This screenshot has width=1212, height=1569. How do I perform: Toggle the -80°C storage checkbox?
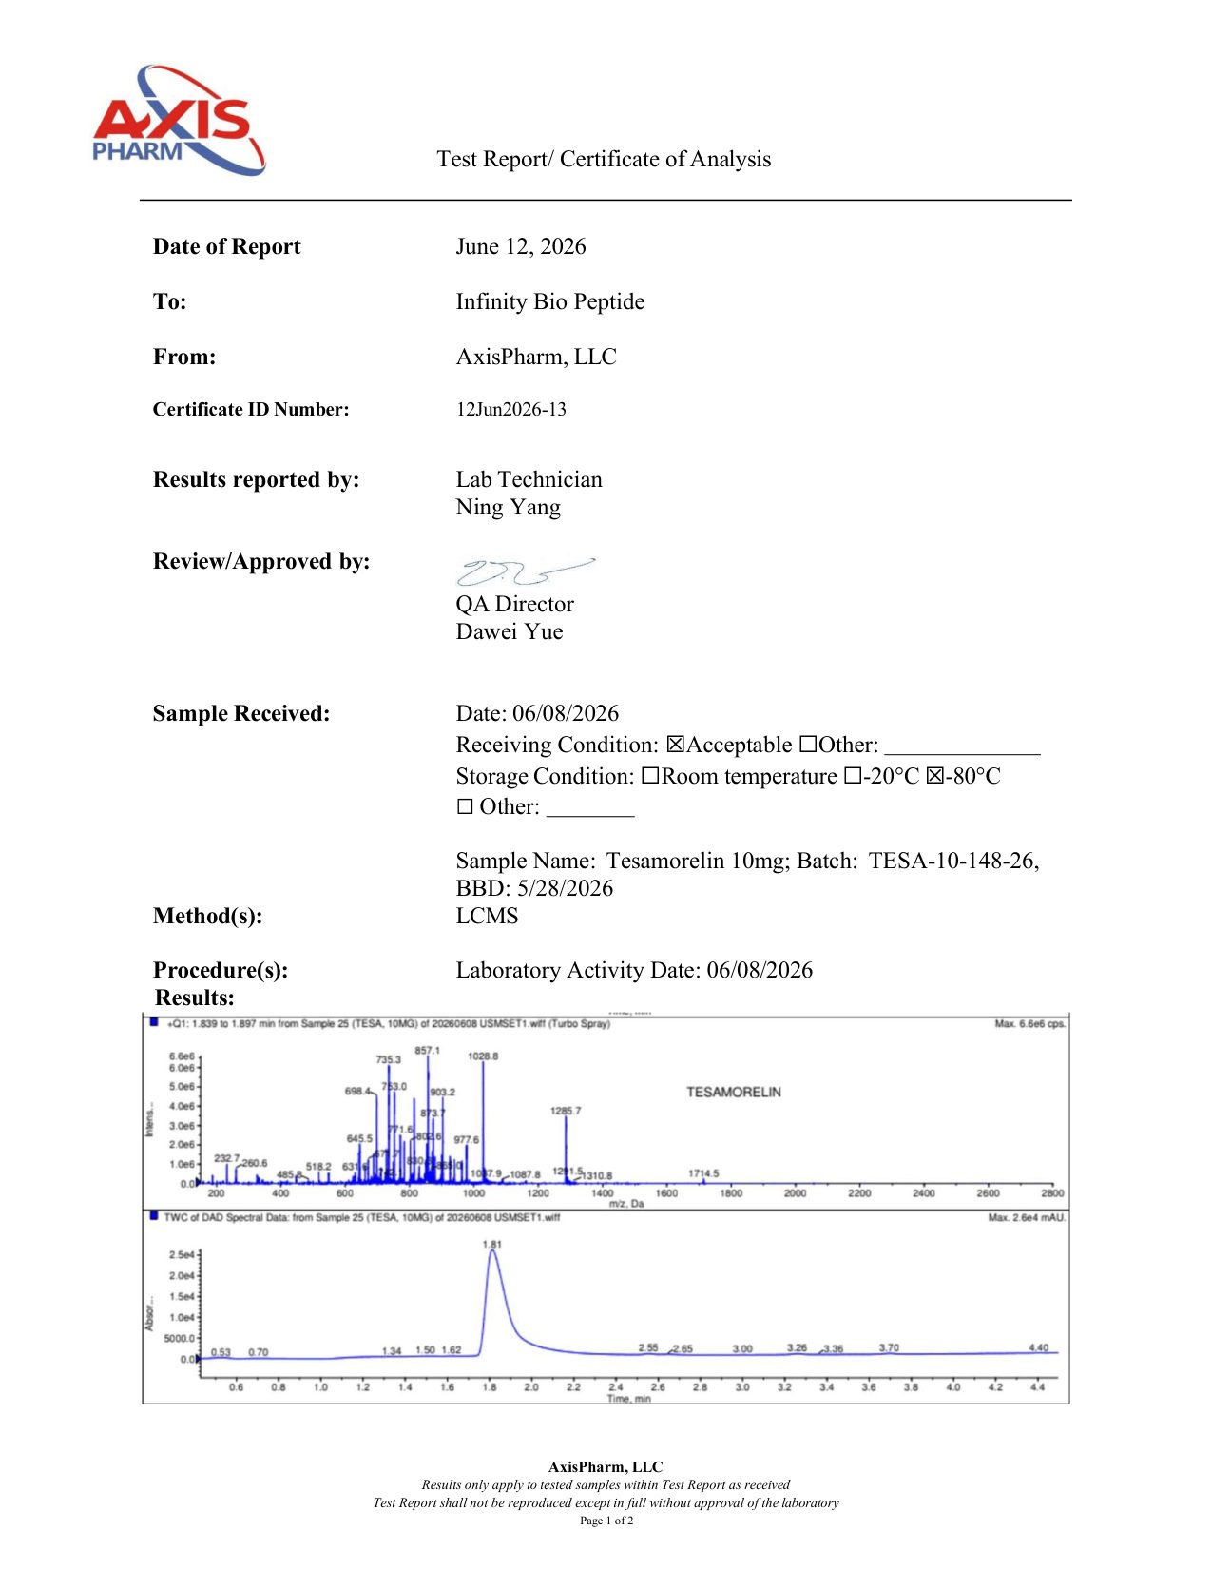[933, 776]
